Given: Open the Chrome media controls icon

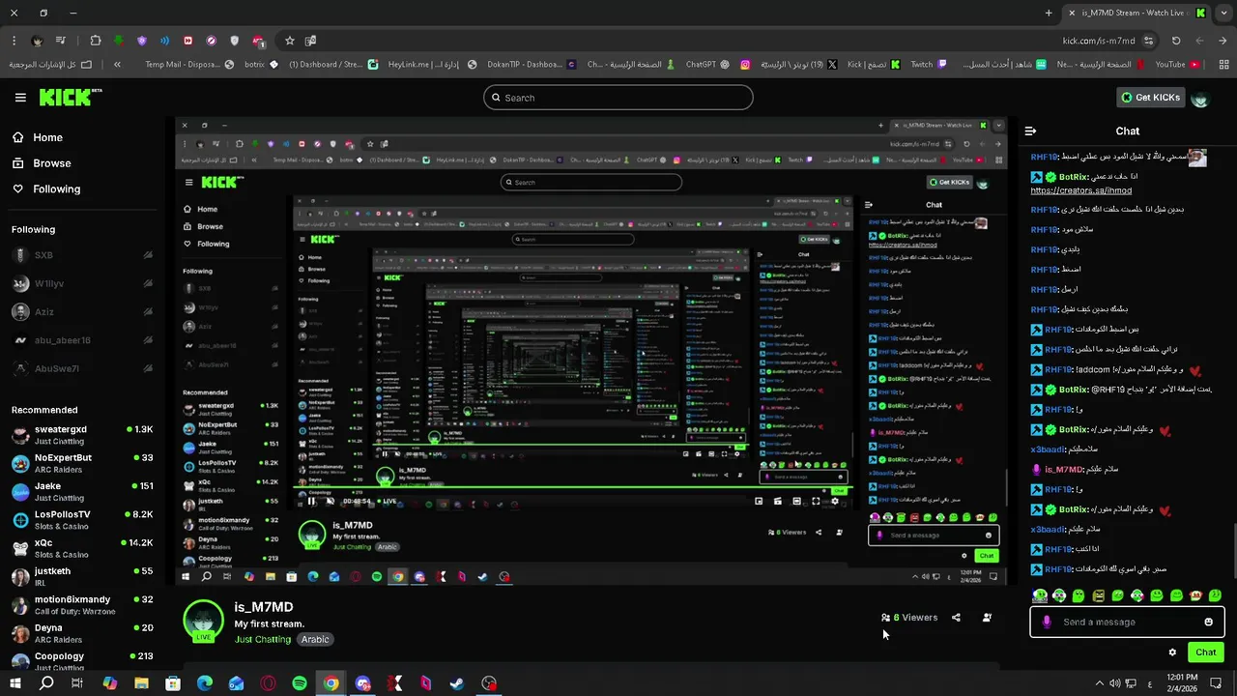Looking at the screenshot, I should point(61,41).
